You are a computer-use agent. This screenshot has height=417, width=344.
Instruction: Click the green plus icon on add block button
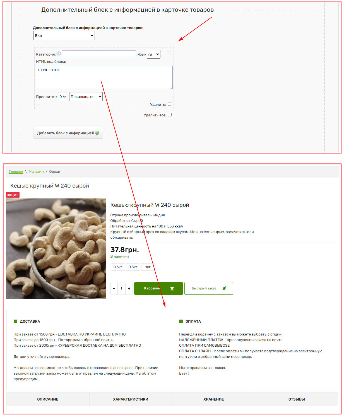click(97, 133)
